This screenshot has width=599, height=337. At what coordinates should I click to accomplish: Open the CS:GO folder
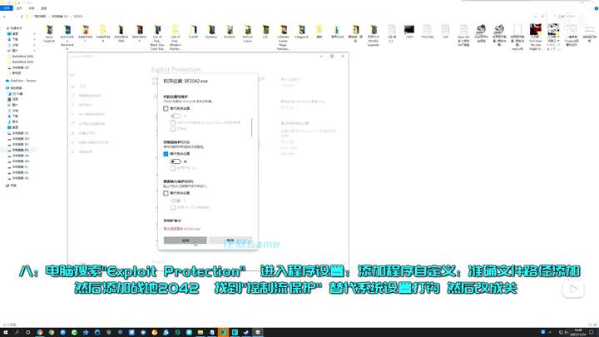tap(193, 32)
